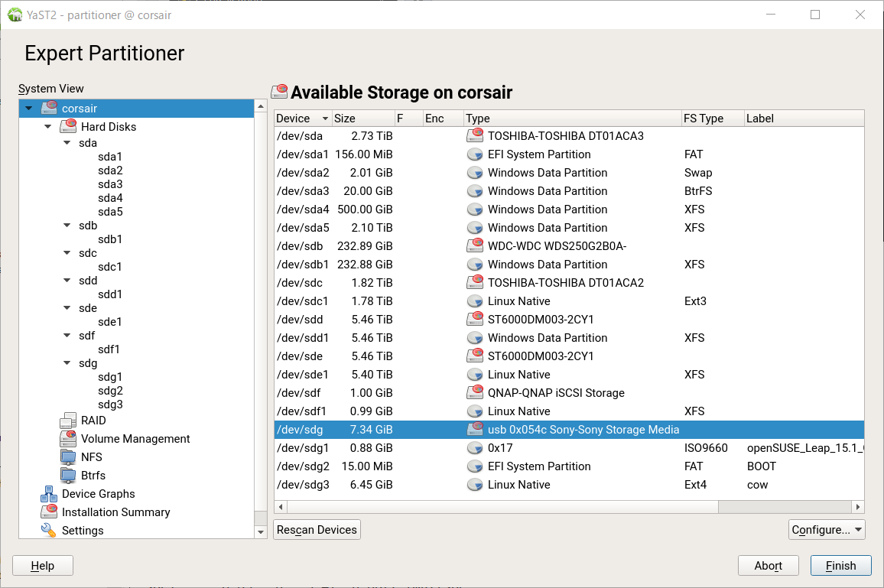Click storage icon beside Available Storage heading

(x=280, y=91)
